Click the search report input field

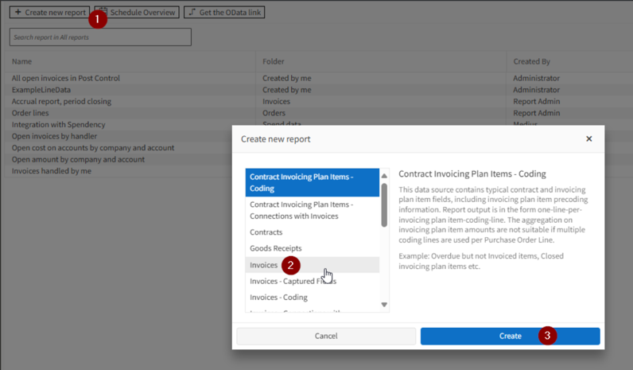point(100,37)
